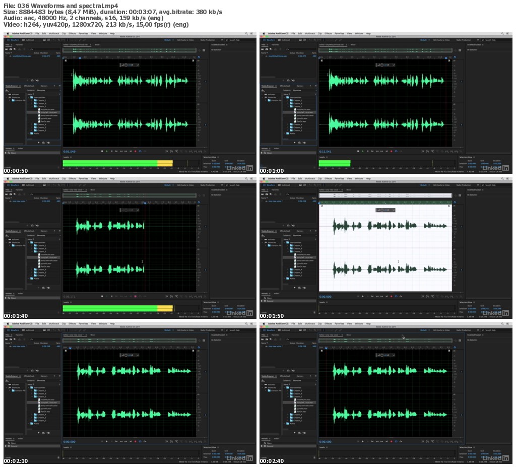In the 00:01:00 frame, collapse the Exercise Files folder arrow
This screenshot has width=516, height=467.
[284, 97]
